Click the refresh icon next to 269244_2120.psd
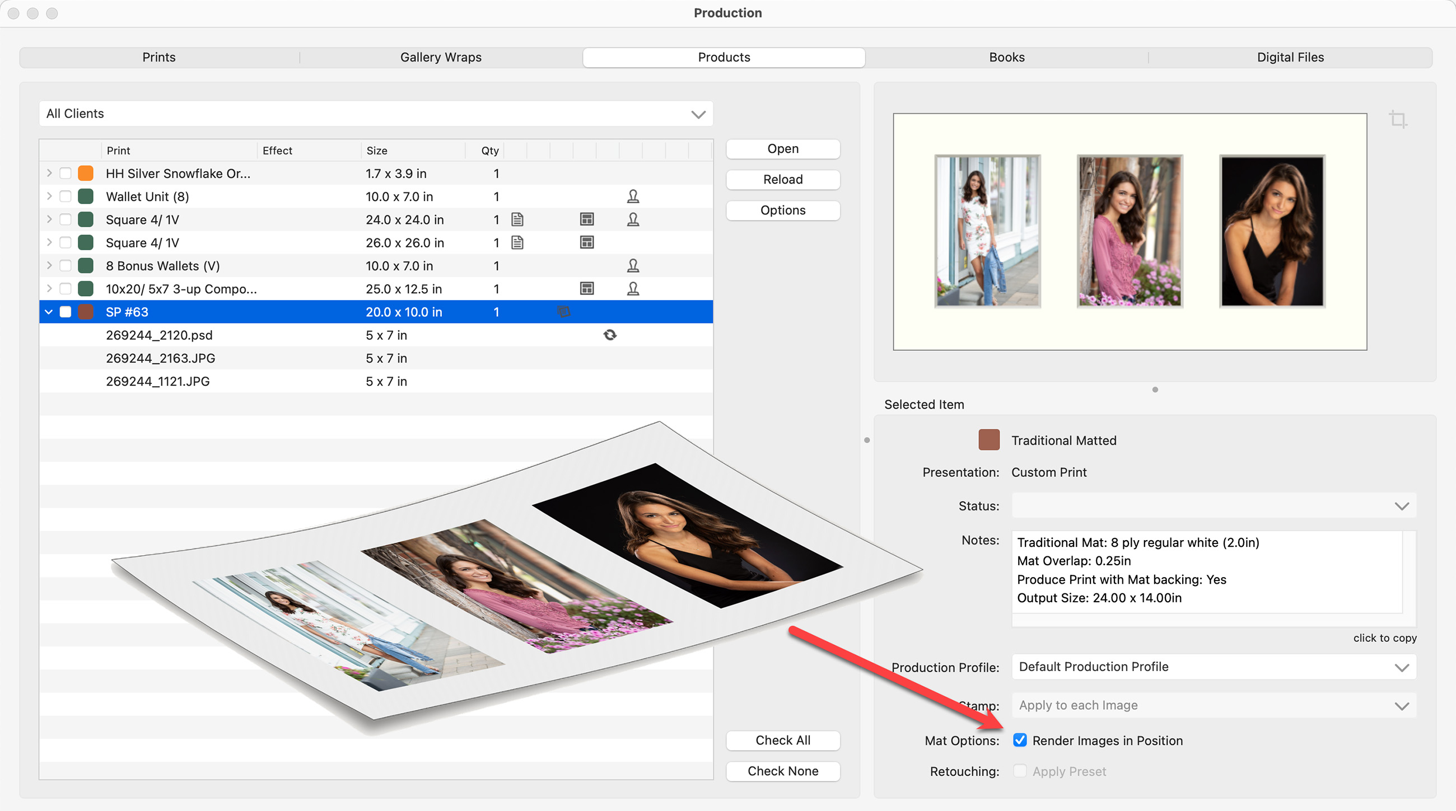The image size is (1456, 811). point(610,335)
